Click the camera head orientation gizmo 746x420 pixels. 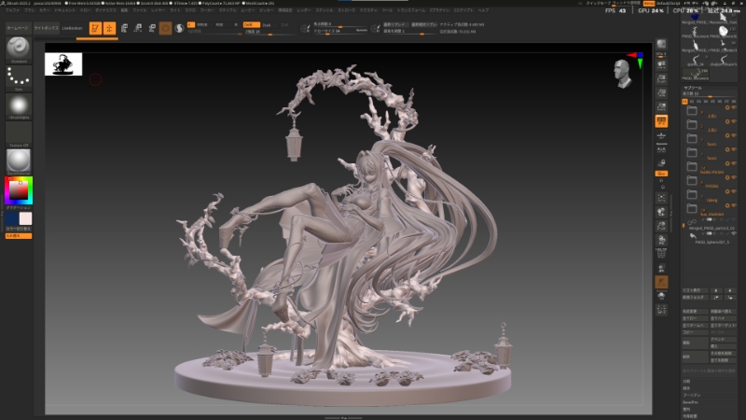point(622,71)
